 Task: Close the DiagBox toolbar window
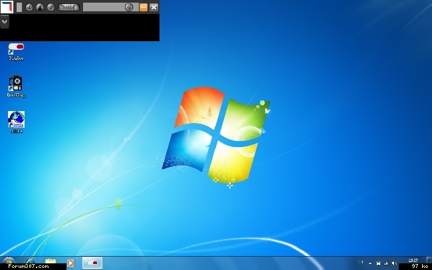click(154, 7)
